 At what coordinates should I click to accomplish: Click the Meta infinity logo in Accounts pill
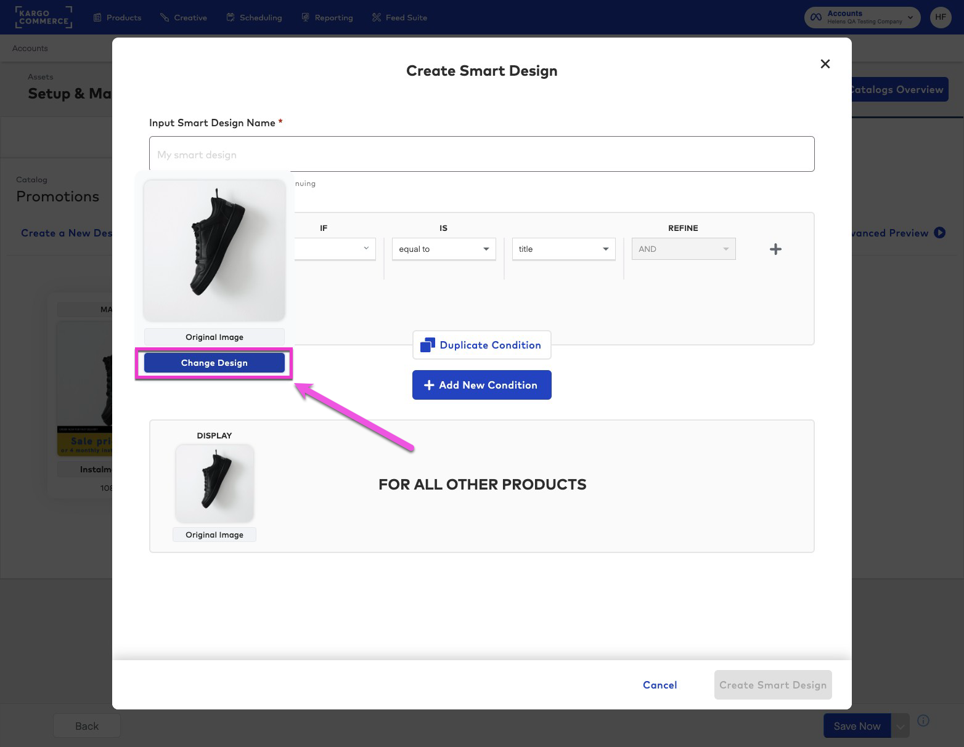click(816, 17)
